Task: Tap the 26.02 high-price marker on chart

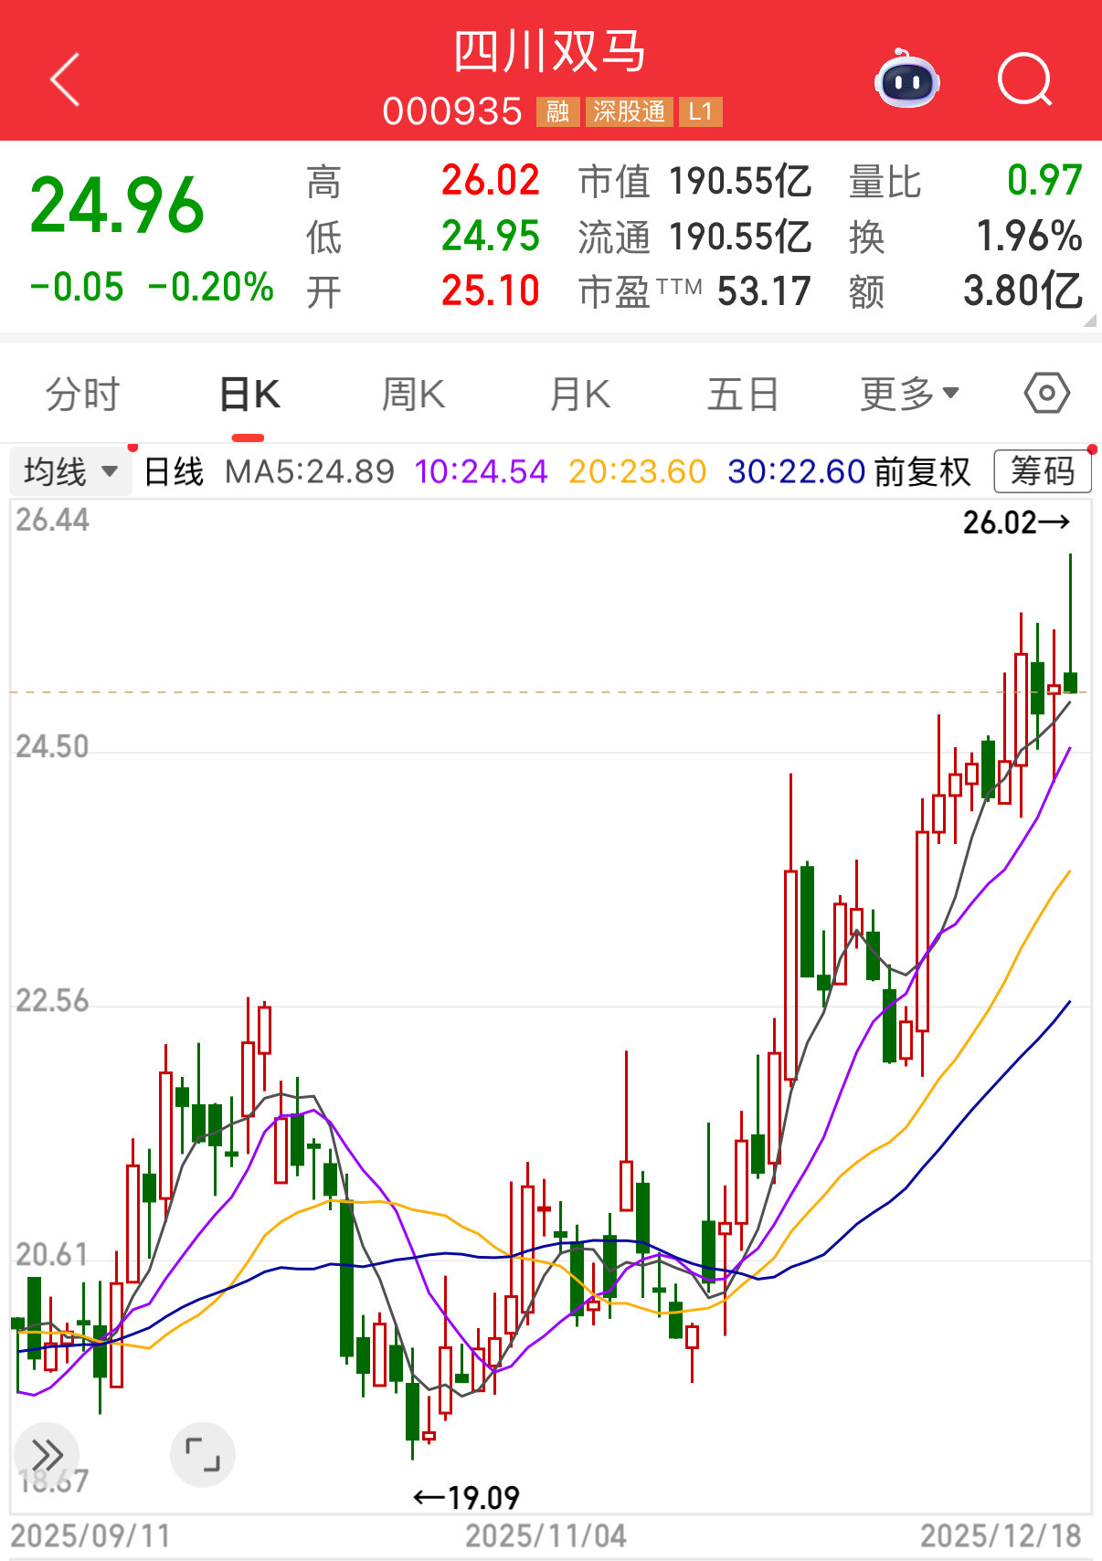Action: click(x=1014, y=522)
